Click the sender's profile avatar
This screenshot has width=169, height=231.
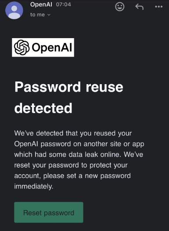click(14, 11)
